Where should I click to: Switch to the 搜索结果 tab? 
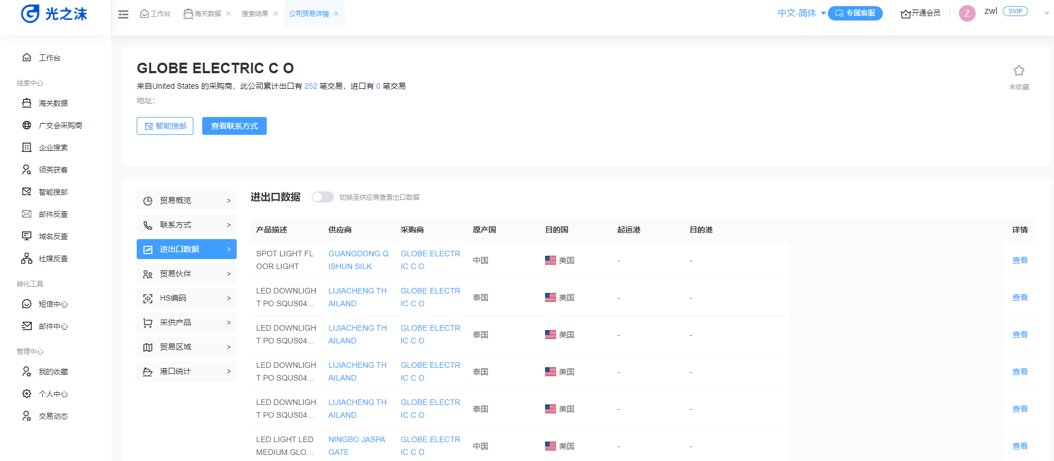(255, 13)
